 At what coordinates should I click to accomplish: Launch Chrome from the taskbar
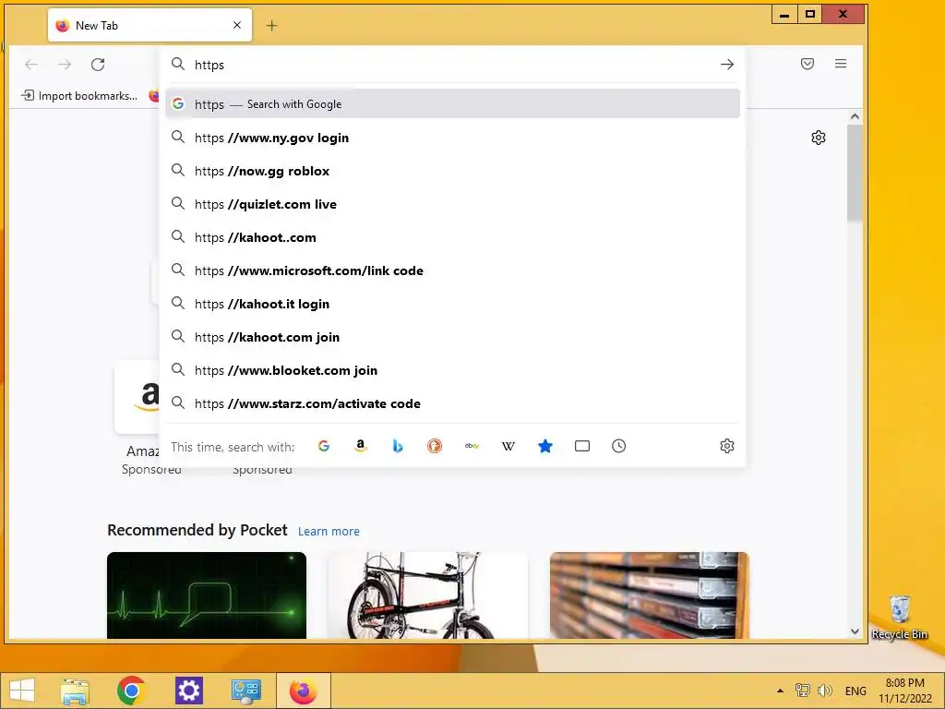tap(131, 691)
